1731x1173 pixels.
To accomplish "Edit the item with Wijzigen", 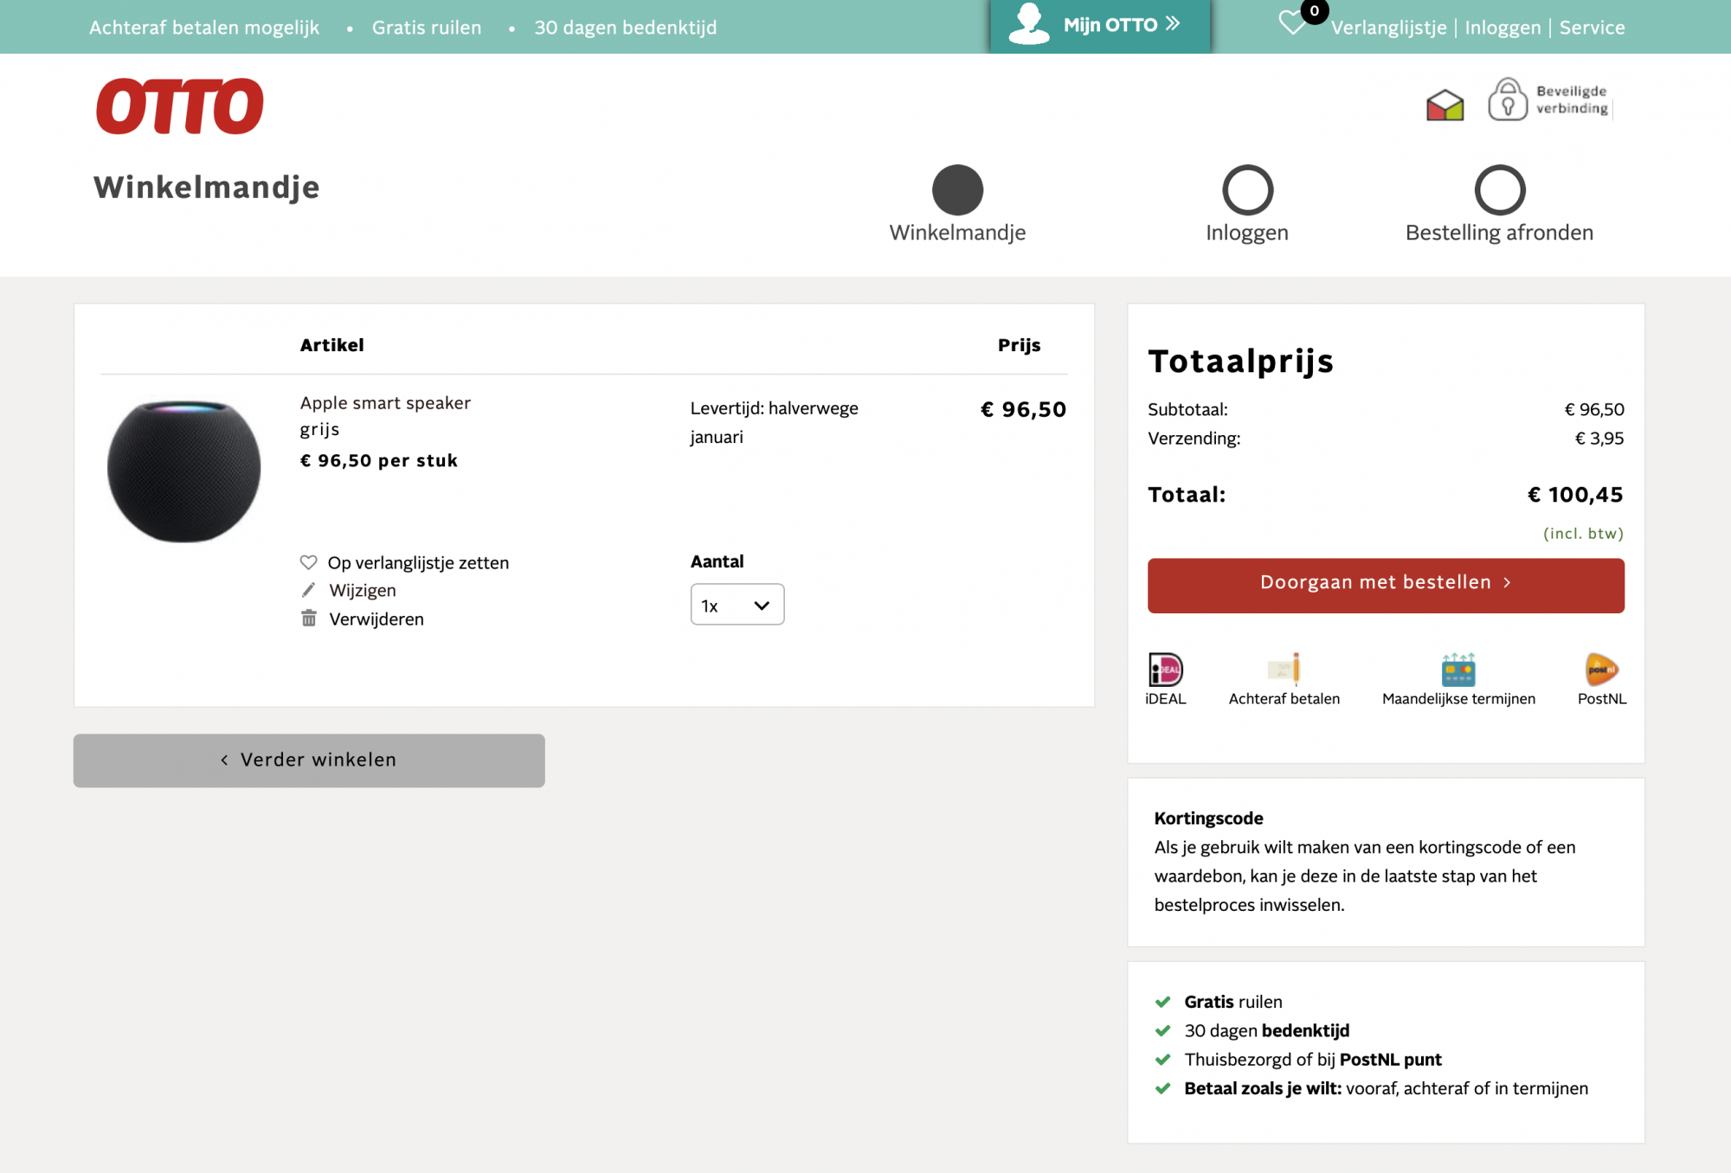I will 362,591.
